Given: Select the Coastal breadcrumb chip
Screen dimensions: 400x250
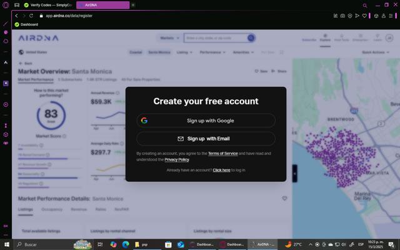Looking at the screenshot, I should [x=136, y=52].
